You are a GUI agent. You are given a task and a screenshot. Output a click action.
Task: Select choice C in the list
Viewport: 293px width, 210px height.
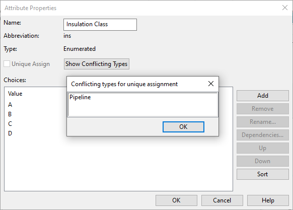(x=10, y=123)
